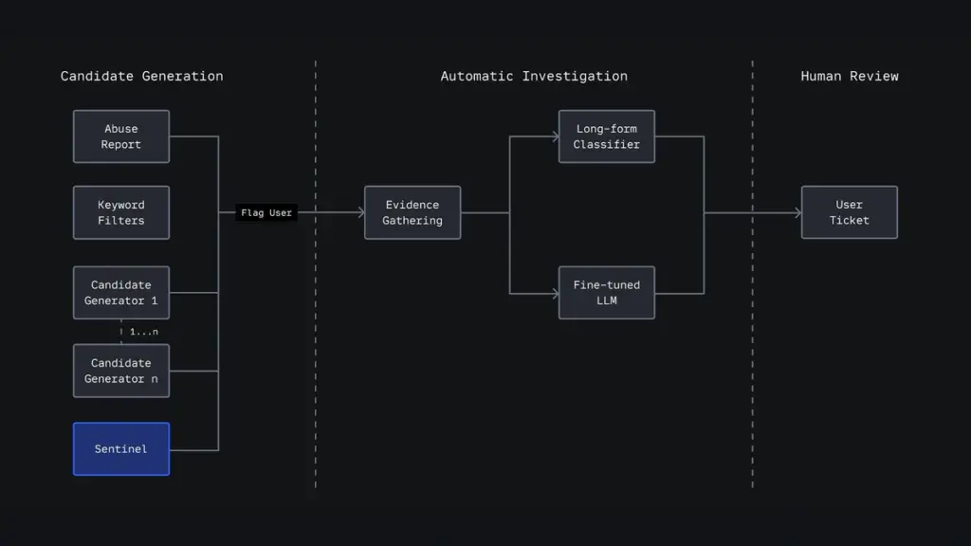
Task: Select the Automatic Investigation heading
Action: coord(534,76)
